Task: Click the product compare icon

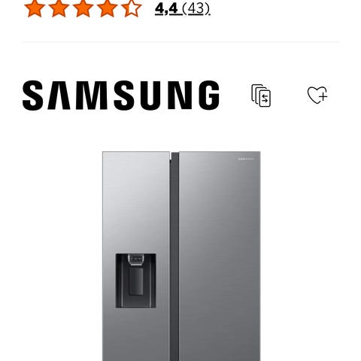Action: click(261, 96)
